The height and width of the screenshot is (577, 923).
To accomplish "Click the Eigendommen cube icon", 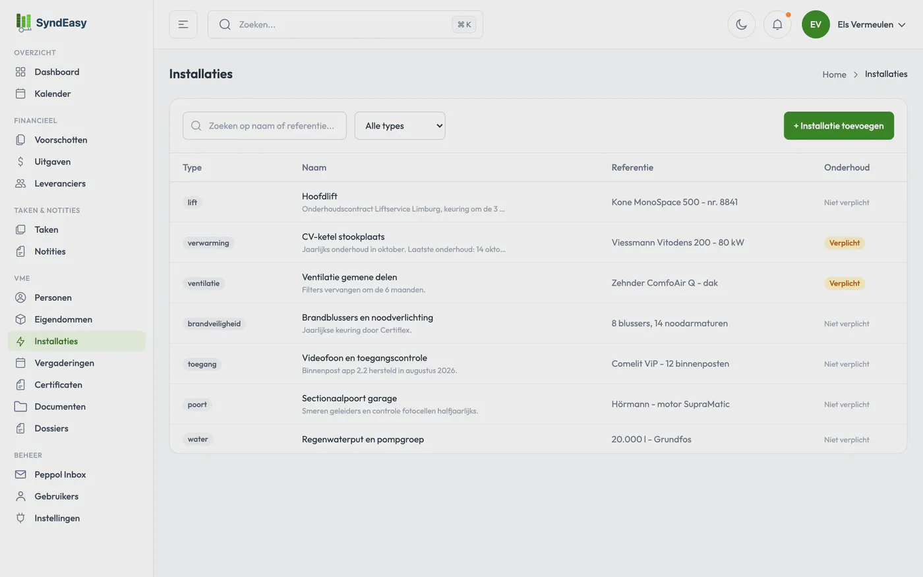I will (x=20, y=319).
